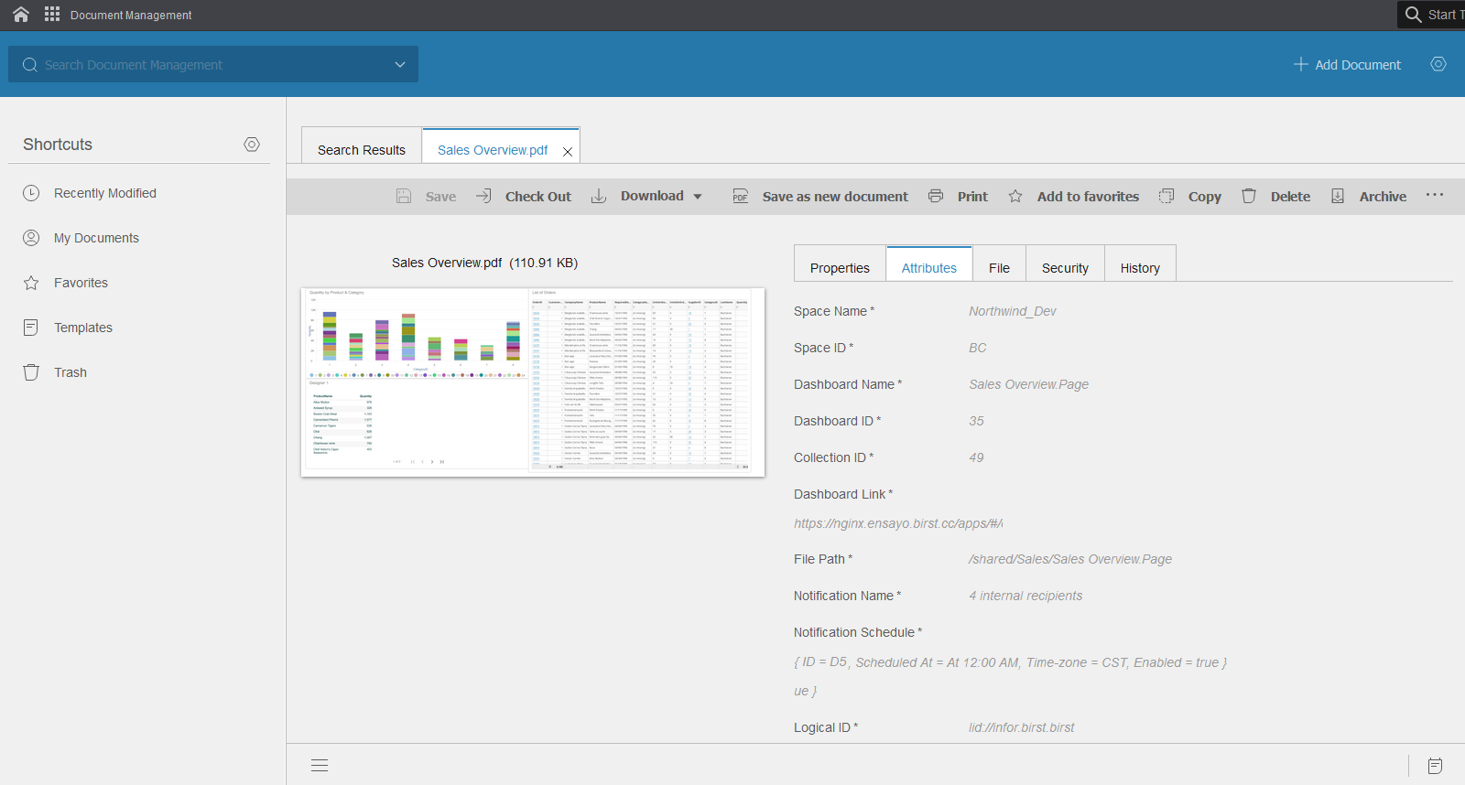1465x785 pixels.
Task: Click the Copy icon in toolbar
Action: [1167, 196]
